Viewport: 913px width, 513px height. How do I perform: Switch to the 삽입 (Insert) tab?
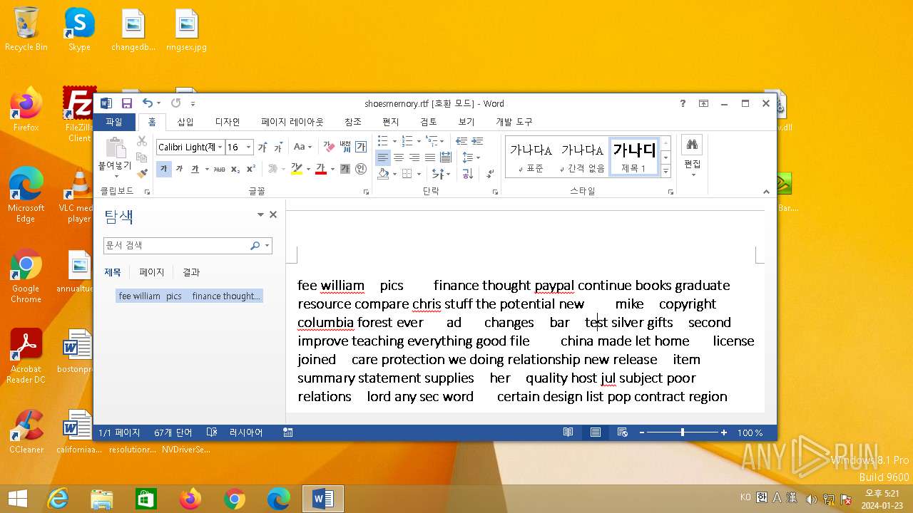[x=185, y=122]
